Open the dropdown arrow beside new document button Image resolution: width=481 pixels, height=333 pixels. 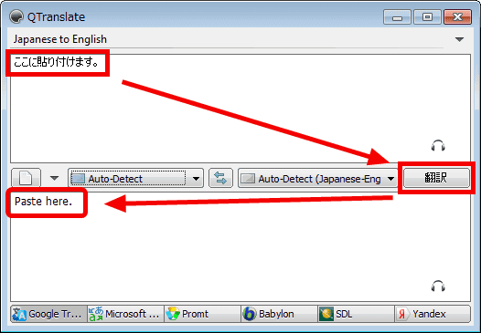click(54, 178)
